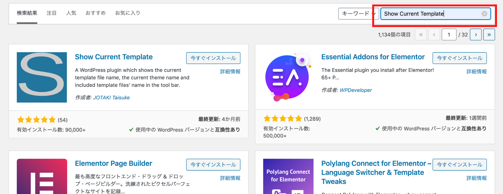Open the Show Current Template title link

(114, 57)
